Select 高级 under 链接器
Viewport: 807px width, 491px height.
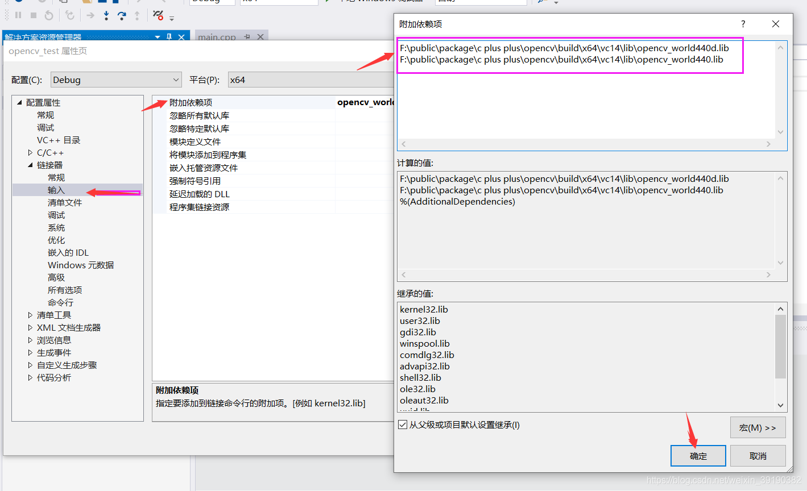[56, 277]
